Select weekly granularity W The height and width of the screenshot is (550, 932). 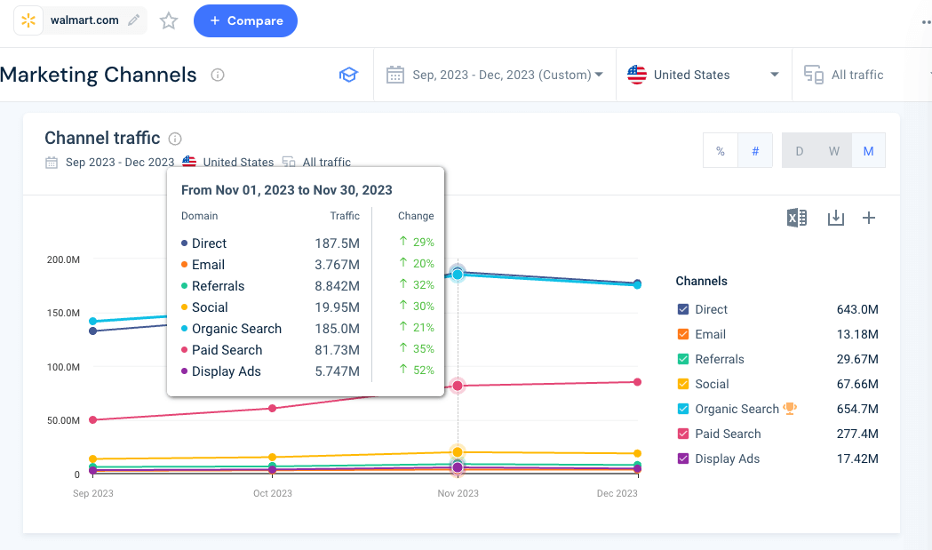click(x=834, y=151)
